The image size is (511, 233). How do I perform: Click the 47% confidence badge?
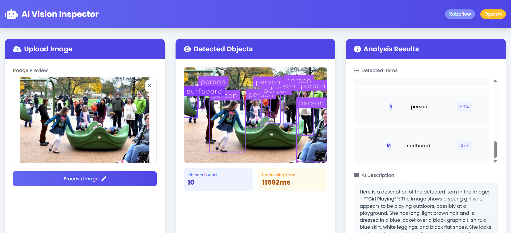pyautogui.click(x=464, y=146)
